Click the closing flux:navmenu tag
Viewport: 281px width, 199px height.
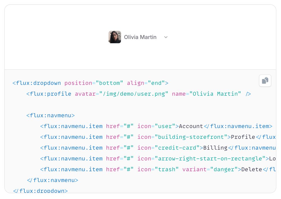(53, 180)
